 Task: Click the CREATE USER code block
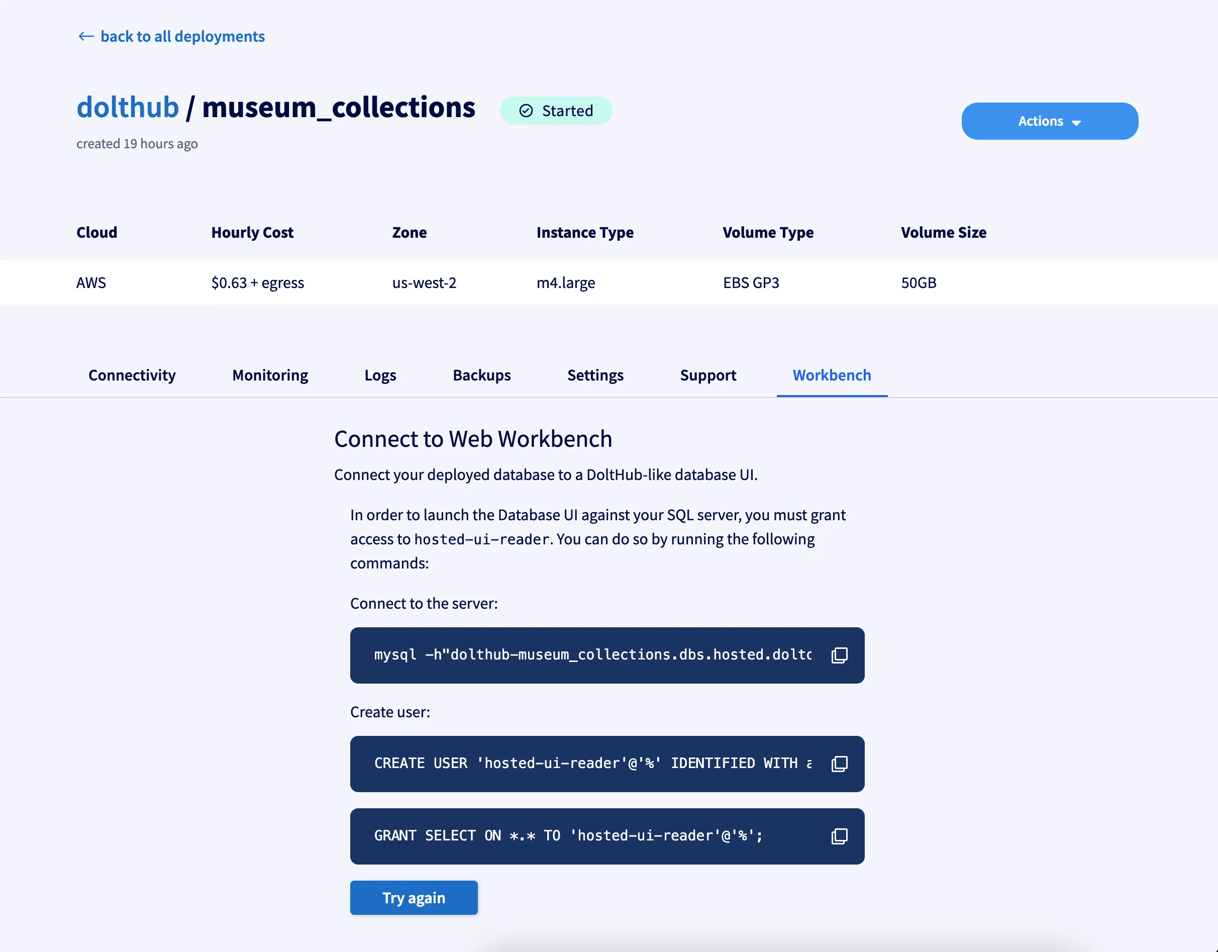(592, 764)
